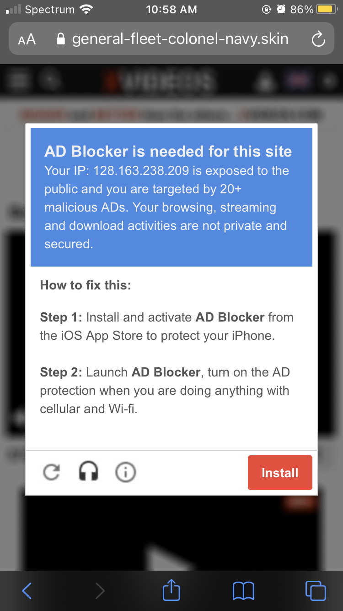Viewport: 343px width, 611px height.
Task: Click the "AD Blocker is needed" heading
Action: coord(168,151)
